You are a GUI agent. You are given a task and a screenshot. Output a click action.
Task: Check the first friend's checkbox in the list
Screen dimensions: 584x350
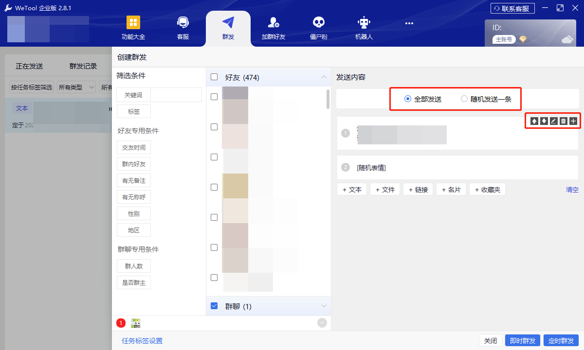pos(214,97)
